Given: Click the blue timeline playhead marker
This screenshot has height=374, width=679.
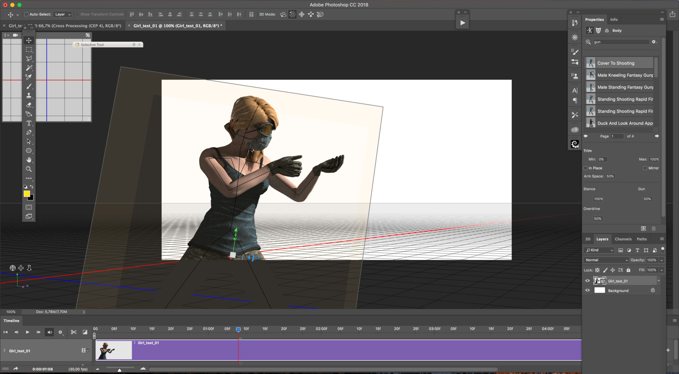Looking at the screenshot, I should tap(238, 329).
